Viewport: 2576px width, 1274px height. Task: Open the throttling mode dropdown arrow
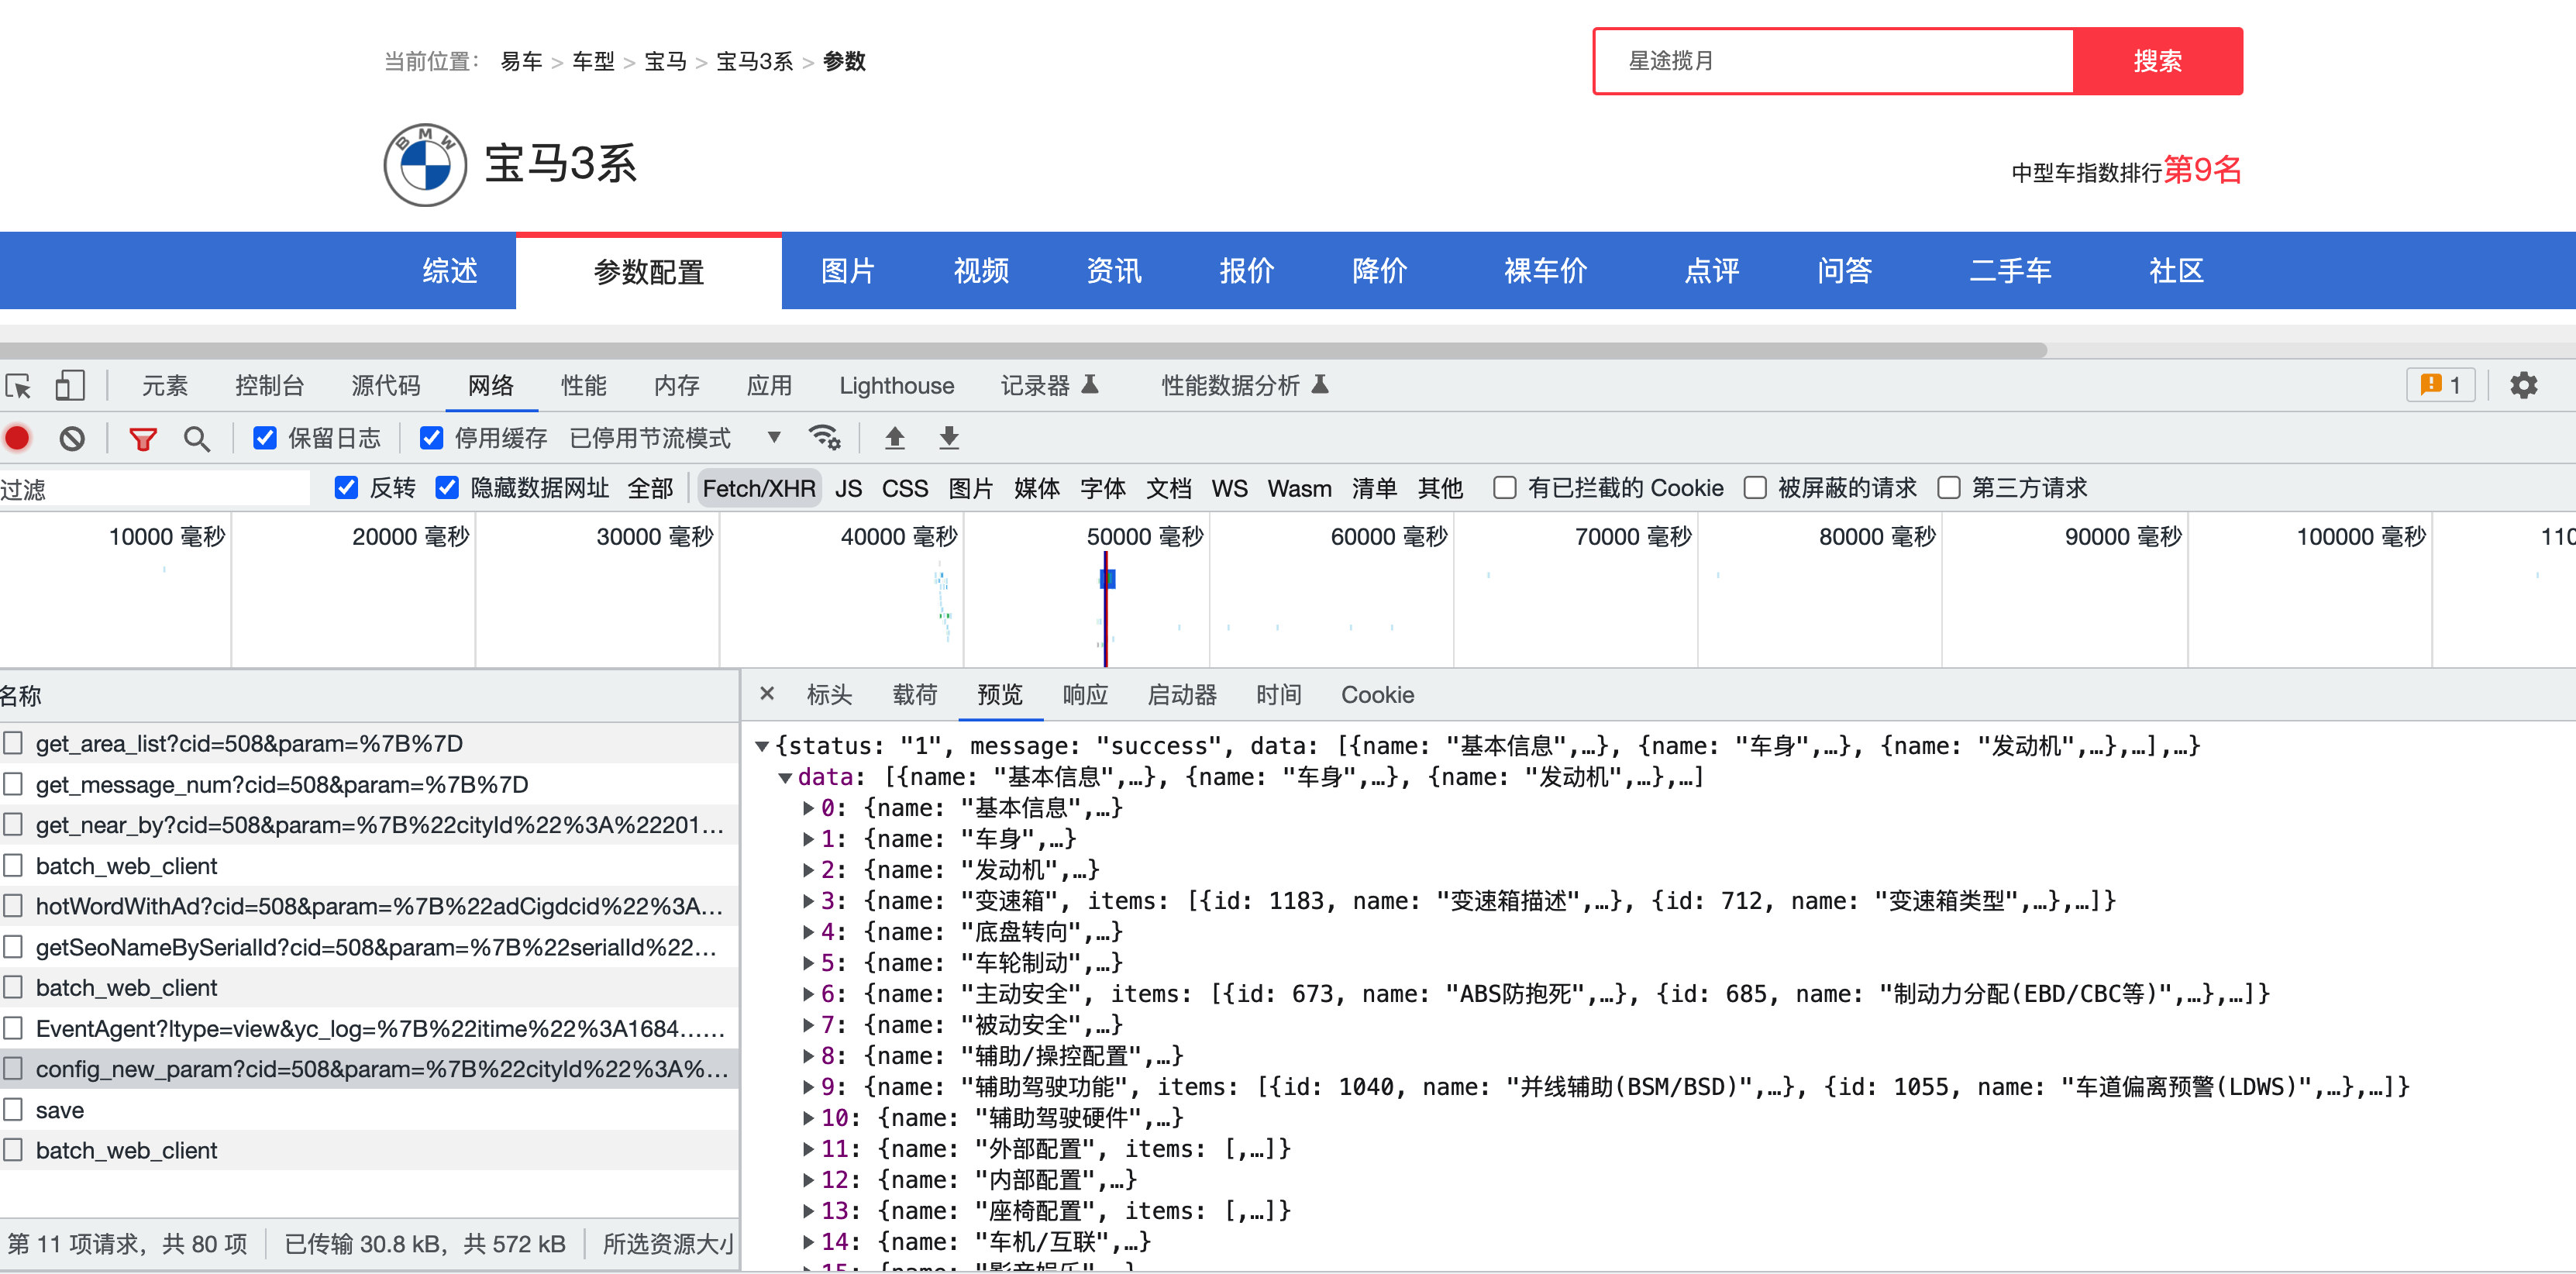point(773,437)
